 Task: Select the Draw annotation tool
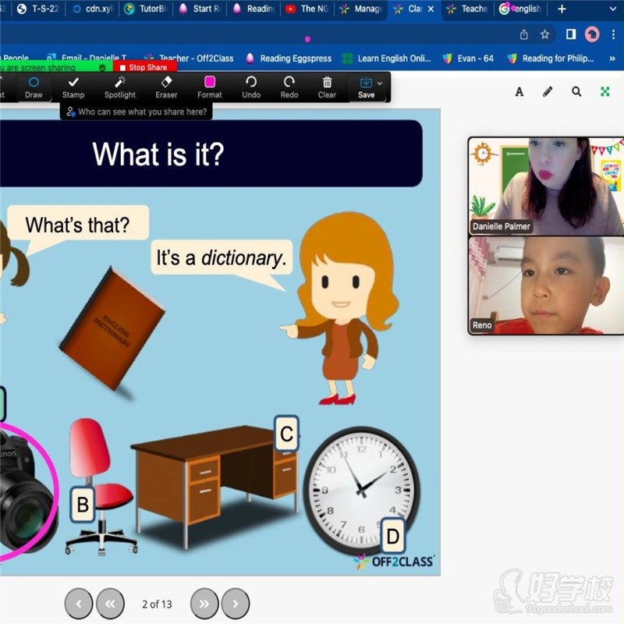click(34, 87)
